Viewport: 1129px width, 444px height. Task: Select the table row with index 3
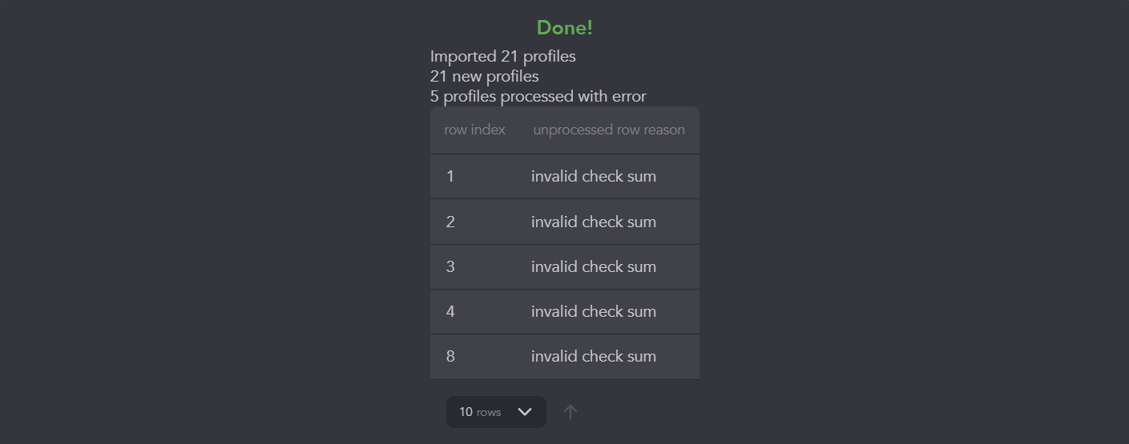pos(565,266)
